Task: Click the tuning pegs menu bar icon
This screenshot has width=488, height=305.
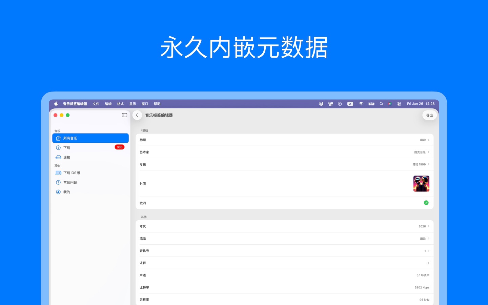Action: pos(330,104)
